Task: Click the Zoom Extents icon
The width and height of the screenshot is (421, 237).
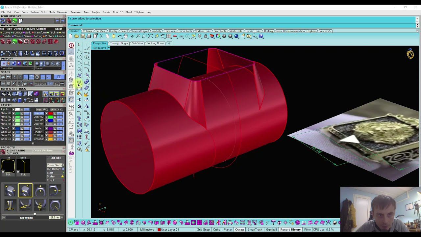Action: 150,36
